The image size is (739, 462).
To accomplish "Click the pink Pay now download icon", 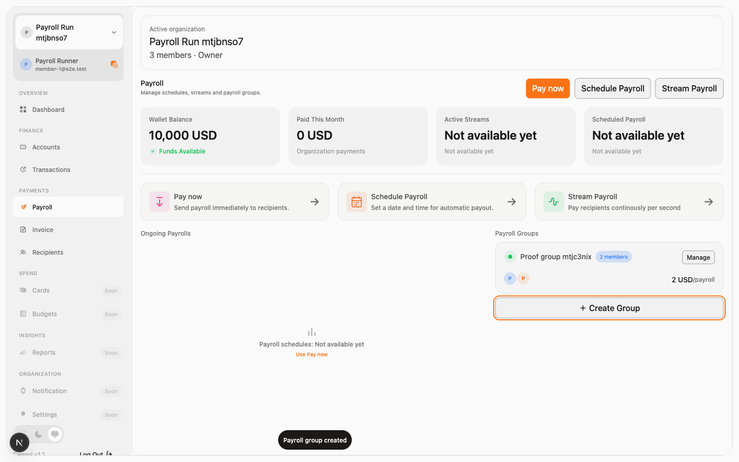I will [160, 202].
